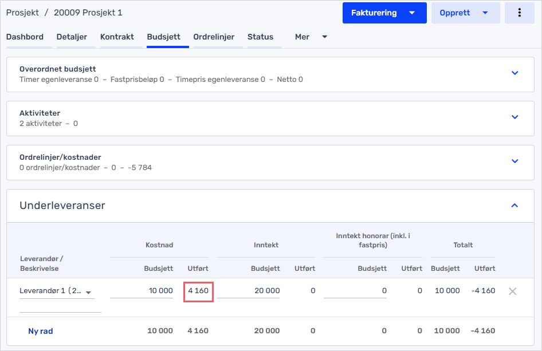Go to the Kontrakt tab

click(117, 37)
